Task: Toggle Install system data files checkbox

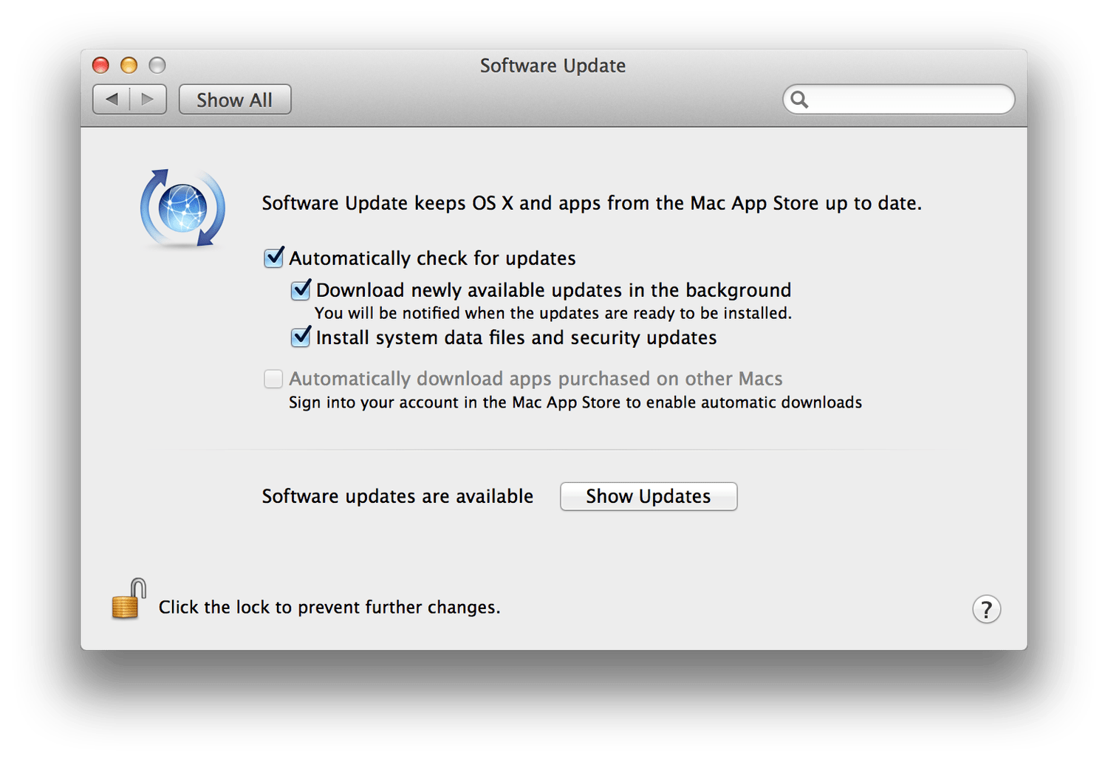Action: point(301,337)
